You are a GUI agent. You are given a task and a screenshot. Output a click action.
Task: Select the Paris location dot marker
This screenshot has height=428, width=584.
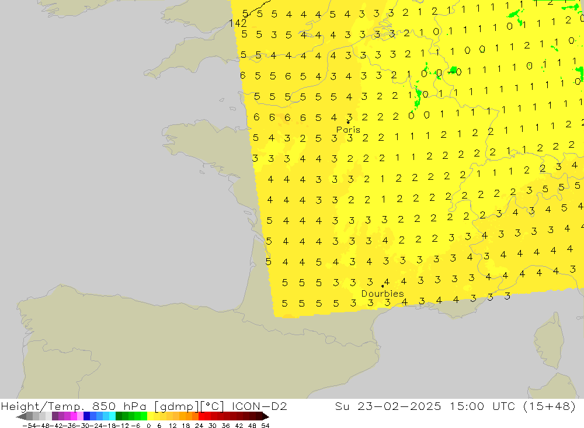(x=348, y=122)
